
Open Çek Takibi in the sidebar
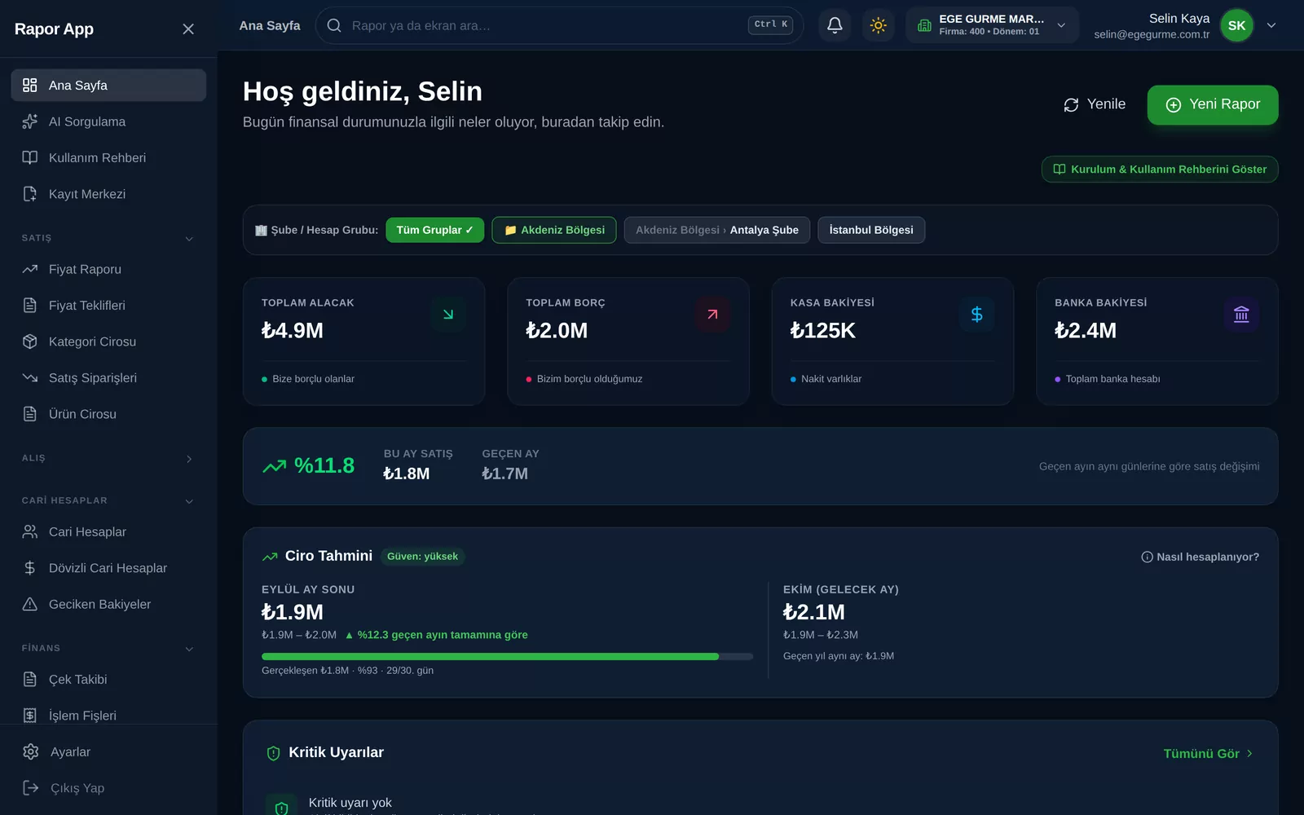click(x=108, y=680)
